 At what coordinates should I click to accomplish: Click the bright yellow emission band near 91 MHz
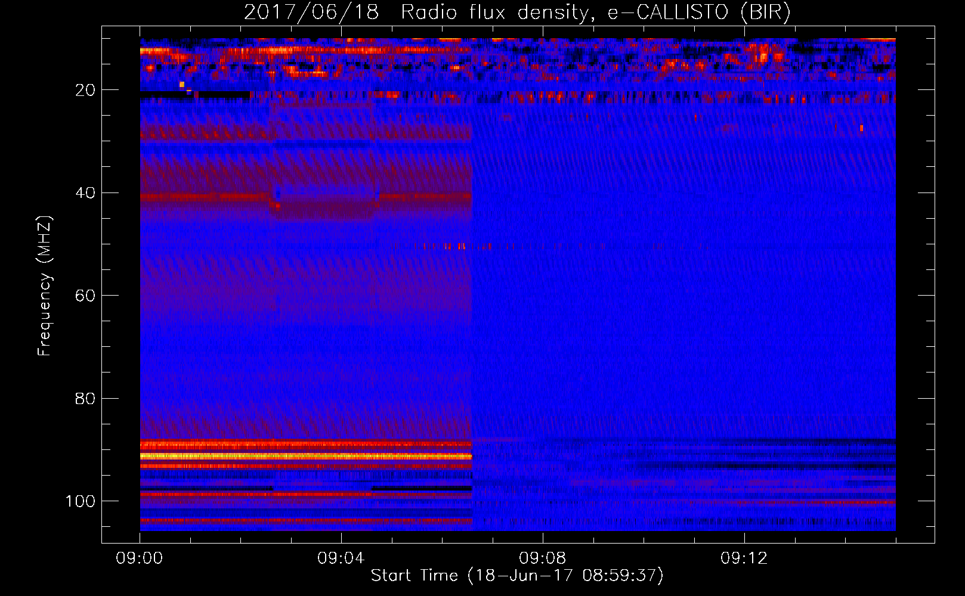point(306,456)
